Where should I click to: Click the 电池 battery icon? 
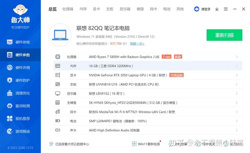click(58, 121)
